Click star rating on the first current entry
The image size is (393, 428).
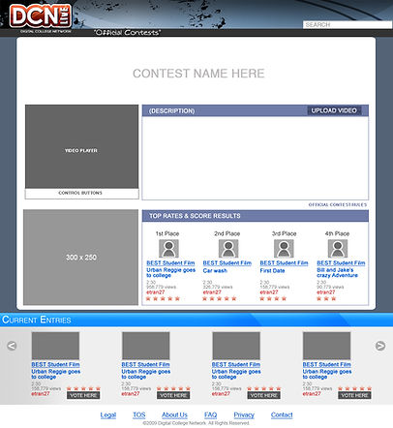(x=83, y=388)
